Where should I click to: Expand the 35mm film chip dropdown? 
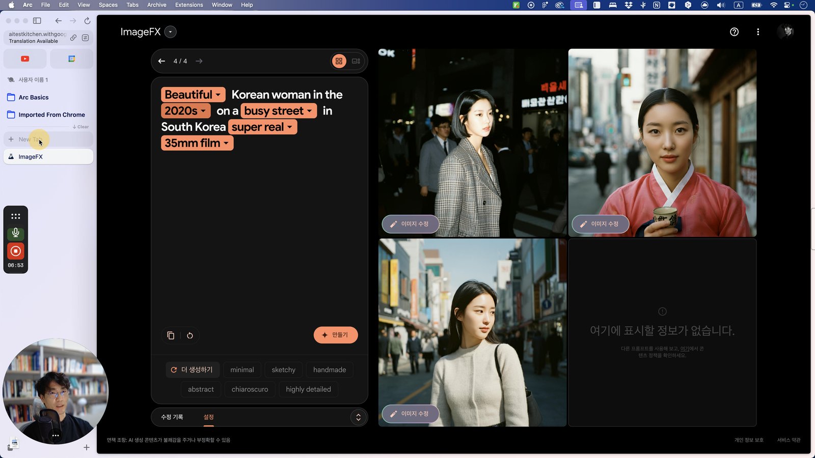click(x=197, y=143)
